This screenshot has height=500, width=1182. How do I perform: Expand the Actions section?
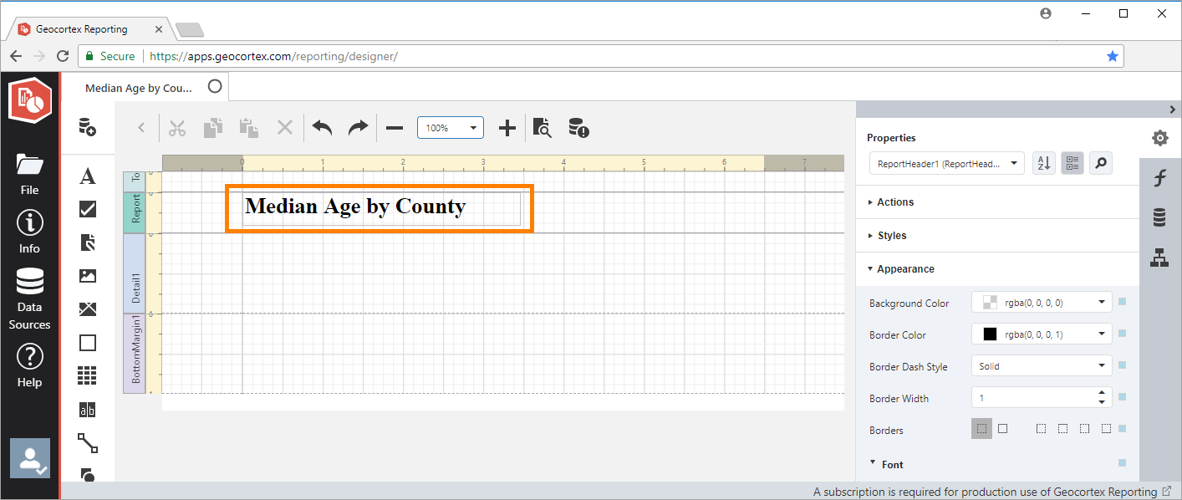coord(895,202)
